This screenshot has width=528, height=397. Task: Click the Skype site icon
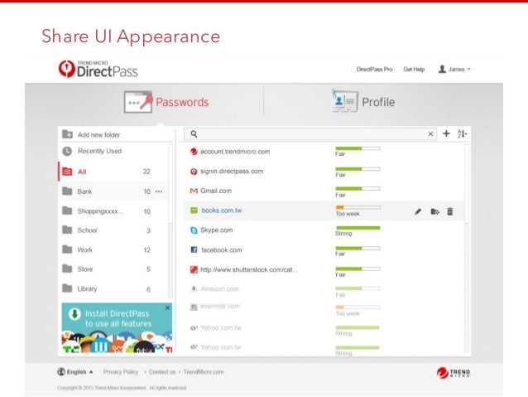pyautogui.click(x=194, y=230)
